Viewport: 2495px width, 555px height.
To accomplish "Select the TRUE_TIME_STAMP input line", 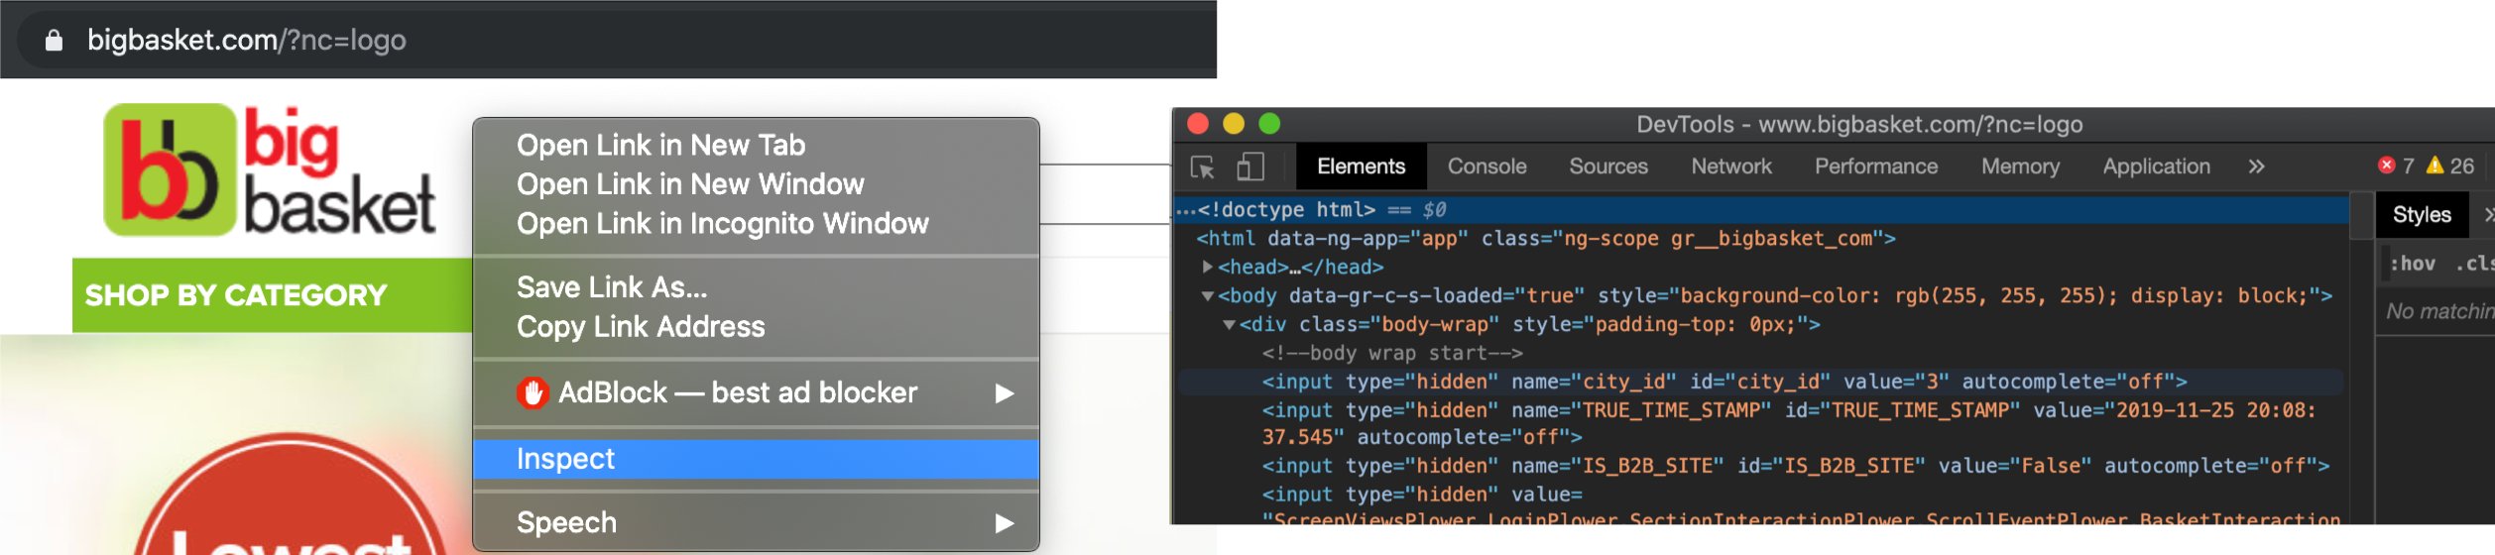I will tap(1788, 423).
